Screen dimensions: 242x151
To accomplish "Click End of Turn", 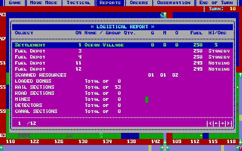I will point(216,3).
